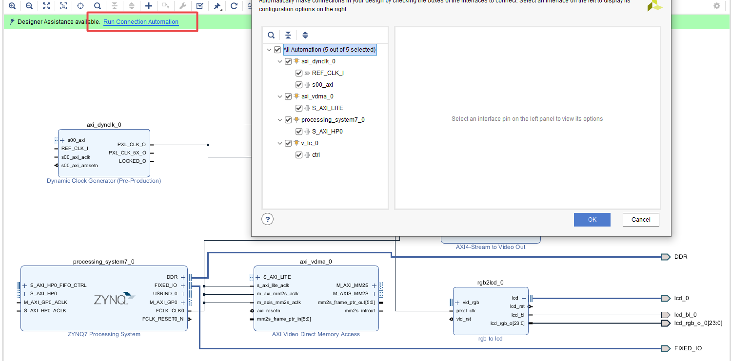This screenshot has height=361, width=731.
Task: Select the axi_dynclk_0 tree row label
Action: pos(318,61)
